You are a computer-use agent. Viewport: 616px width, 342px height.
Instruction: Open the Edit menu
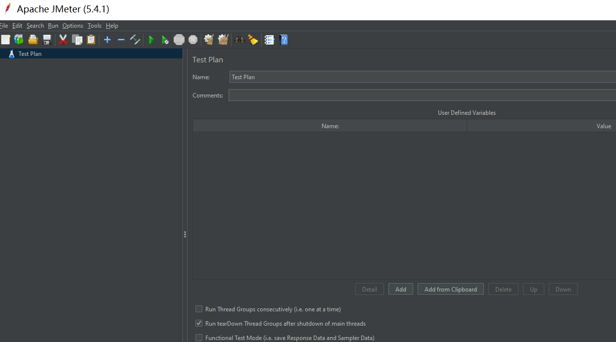coord(17,26)
